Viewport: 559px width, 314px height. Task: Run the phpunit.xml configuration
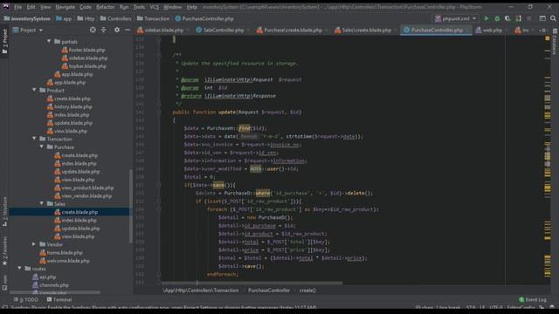coord(486,18)
